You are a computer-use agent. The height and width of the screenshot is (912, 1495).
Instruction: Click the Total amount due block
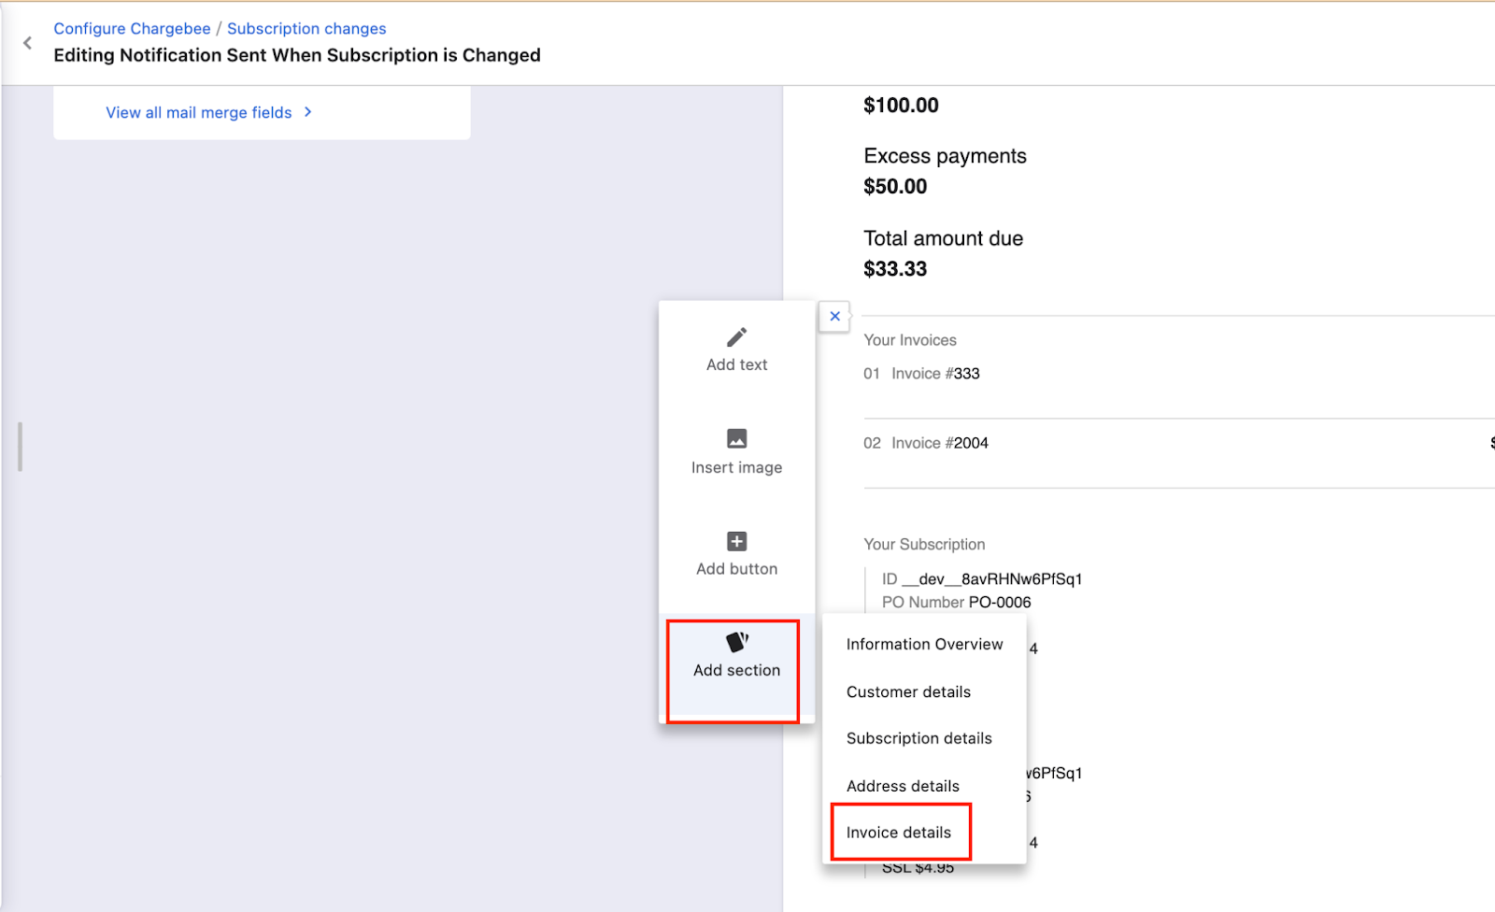tap(942, 253)
